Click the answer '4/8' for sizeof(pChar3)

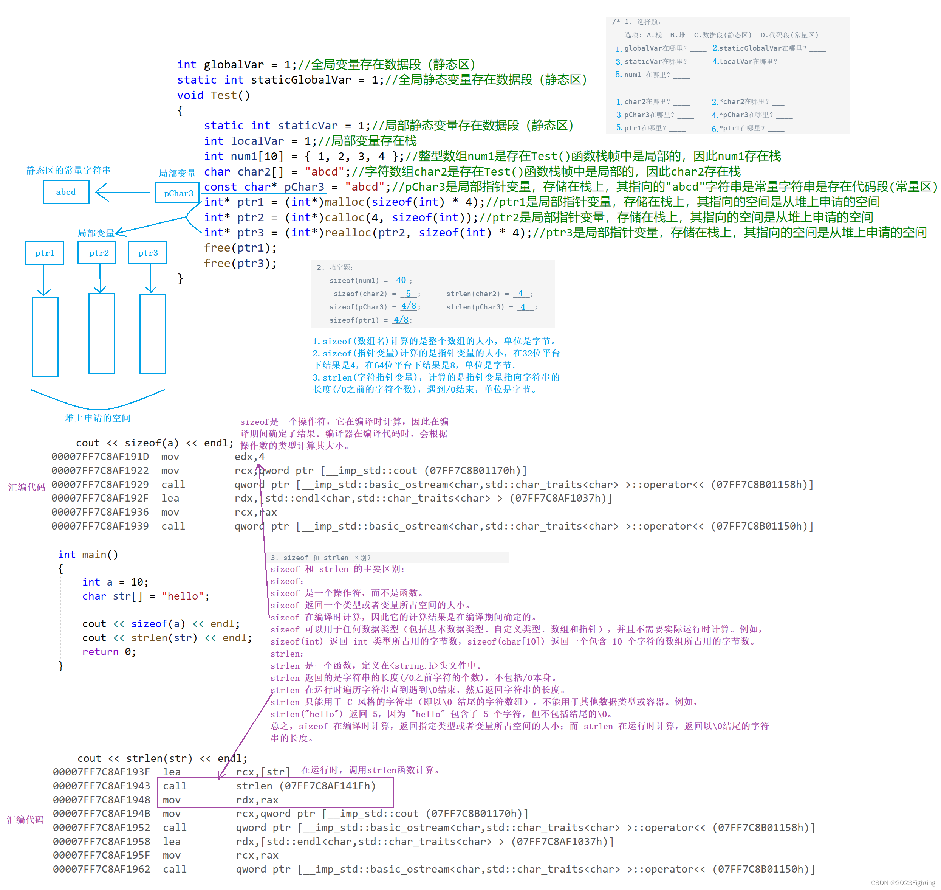[409, 306]
